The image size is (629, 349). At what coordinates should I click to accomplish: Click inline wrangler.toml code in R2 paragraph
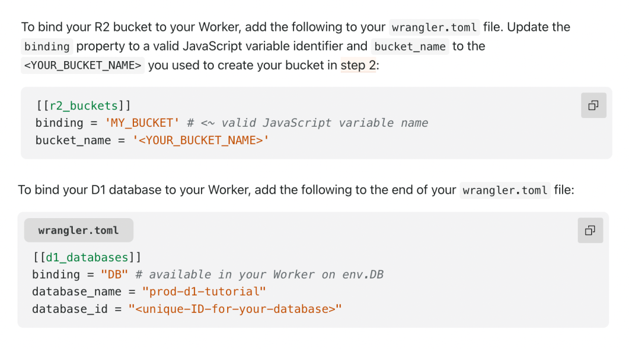434,27
